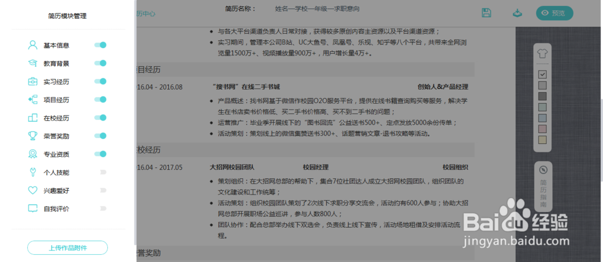
Task: Click the 荣誉奖励 module label
Action: click(x=57, y=136)
